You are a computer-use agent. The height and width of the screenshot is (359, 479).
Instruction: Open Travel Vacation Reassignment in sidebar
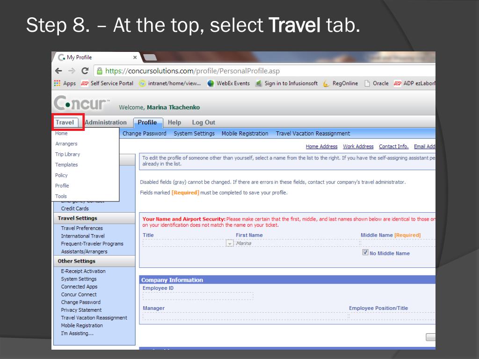[x=94, y=318]
